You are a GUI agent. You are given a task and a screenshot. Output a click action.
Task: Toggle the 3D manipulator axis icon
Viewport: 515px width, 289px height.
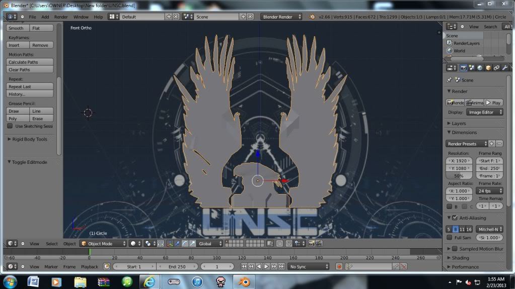point(170,243)
